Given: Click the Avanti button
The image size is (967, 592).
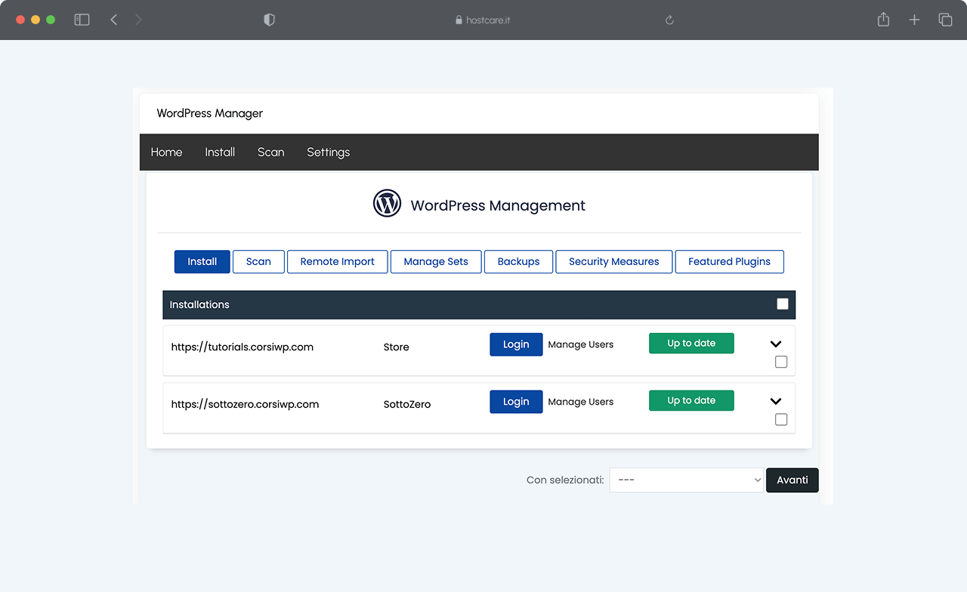Looking at the screenshot, I should (792, 480).
